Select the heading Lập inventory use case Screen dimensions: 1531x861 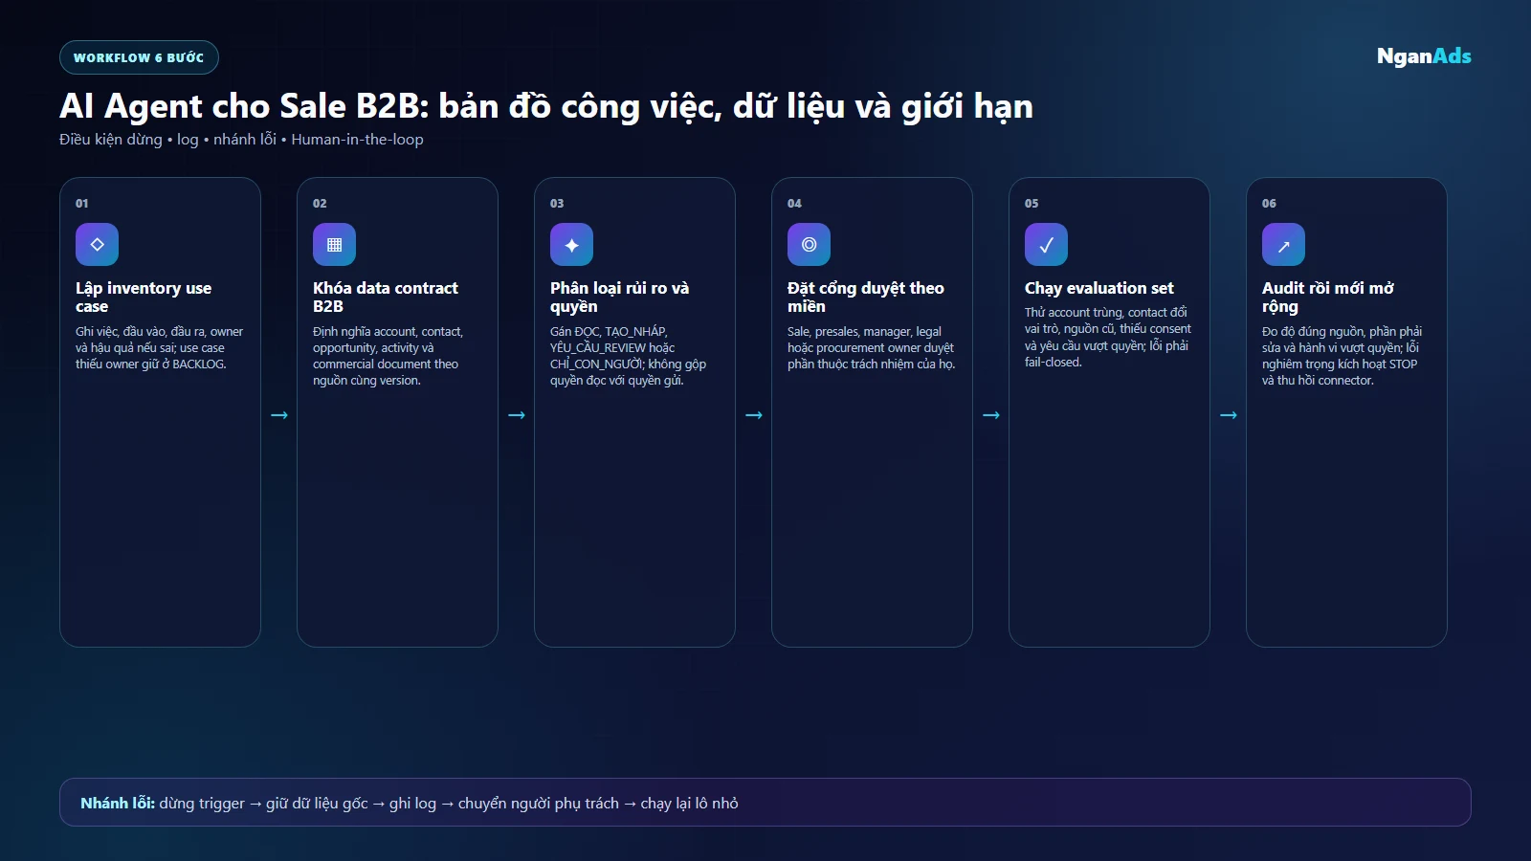(144, 297)
